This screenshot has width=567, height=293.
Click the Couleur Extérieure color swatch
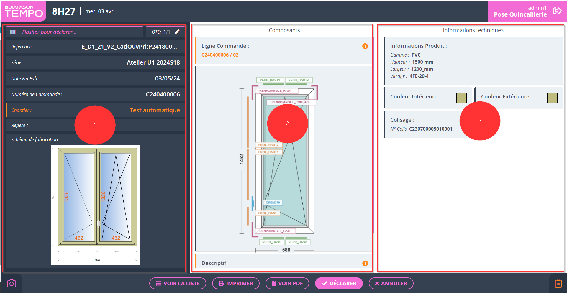tap(552, 98)
